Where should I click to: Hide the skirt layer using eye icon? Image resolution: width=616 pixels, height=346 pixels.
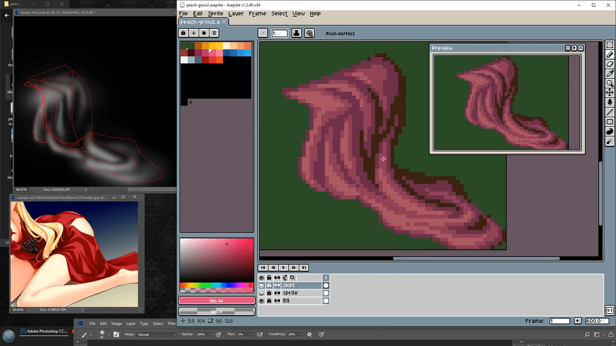(262, 285)
